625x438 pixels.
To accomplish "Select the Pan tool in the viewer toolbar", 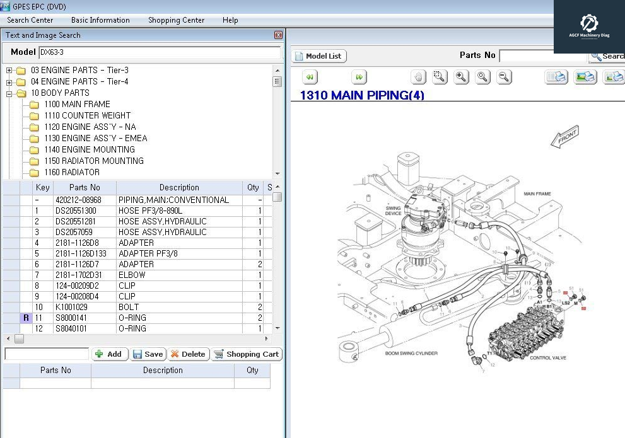I will pyautogui.click(x=418, y=77).
